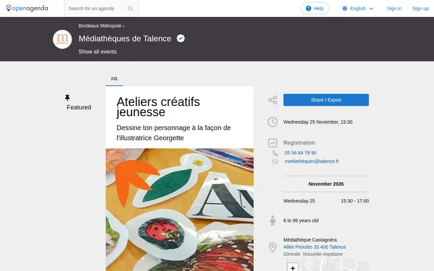Image resolution: width=434 pixels, height=271 pixels.
Task: Click the search magnifier icon
Action: pos(130,8)
